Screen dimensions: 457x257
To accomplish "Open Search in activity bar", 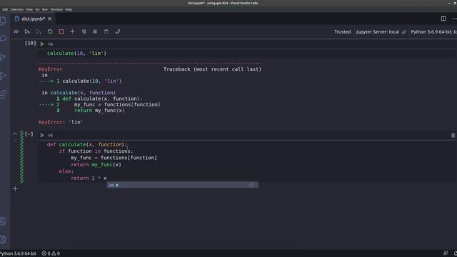I will click(x=3, y=38).
